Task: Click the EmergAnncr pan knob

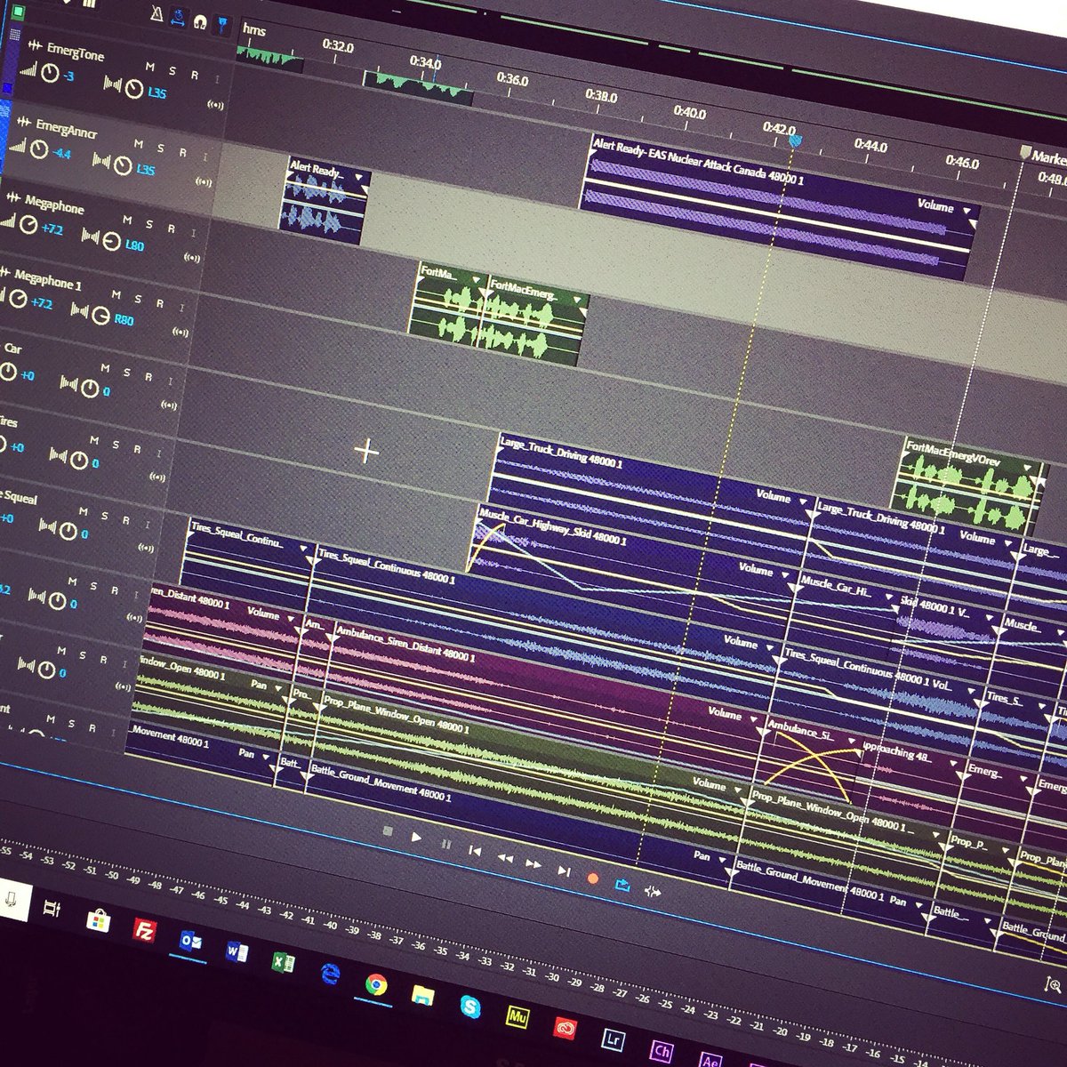Action: coord(122,164)
